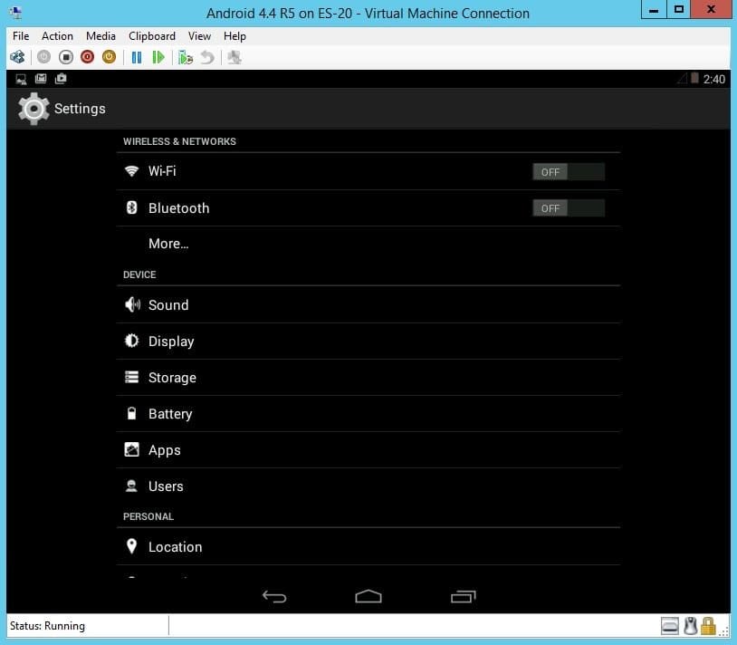Click the padlock icon in VM status bar
Screen dimensions: 737x645
[x=708, y=626]
